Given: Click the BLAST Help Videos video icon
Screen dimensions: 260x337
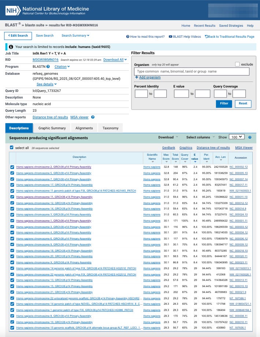Looking at the screenshot, I should pos(170,37).
